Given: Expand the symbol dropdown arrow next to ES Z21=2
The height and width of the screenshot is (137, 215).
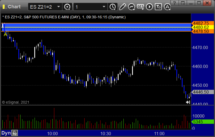Looking at the screenshot, I should point(59,7).
